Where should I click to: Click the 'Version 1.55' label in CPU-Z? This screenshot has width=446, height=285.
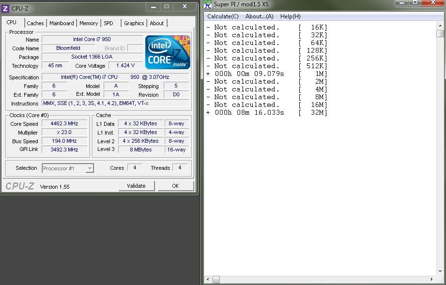pyautogui.click(x=55, y=187)
